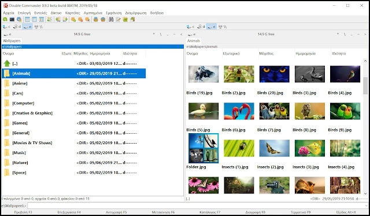Click the right panel home '~' button
This screenshot has height=216, width=370.
[x=358, y=34]
